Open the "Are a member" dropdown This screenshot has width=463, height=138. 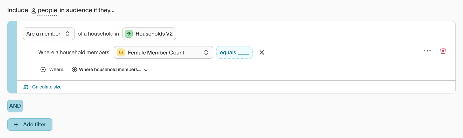(49, 34)
